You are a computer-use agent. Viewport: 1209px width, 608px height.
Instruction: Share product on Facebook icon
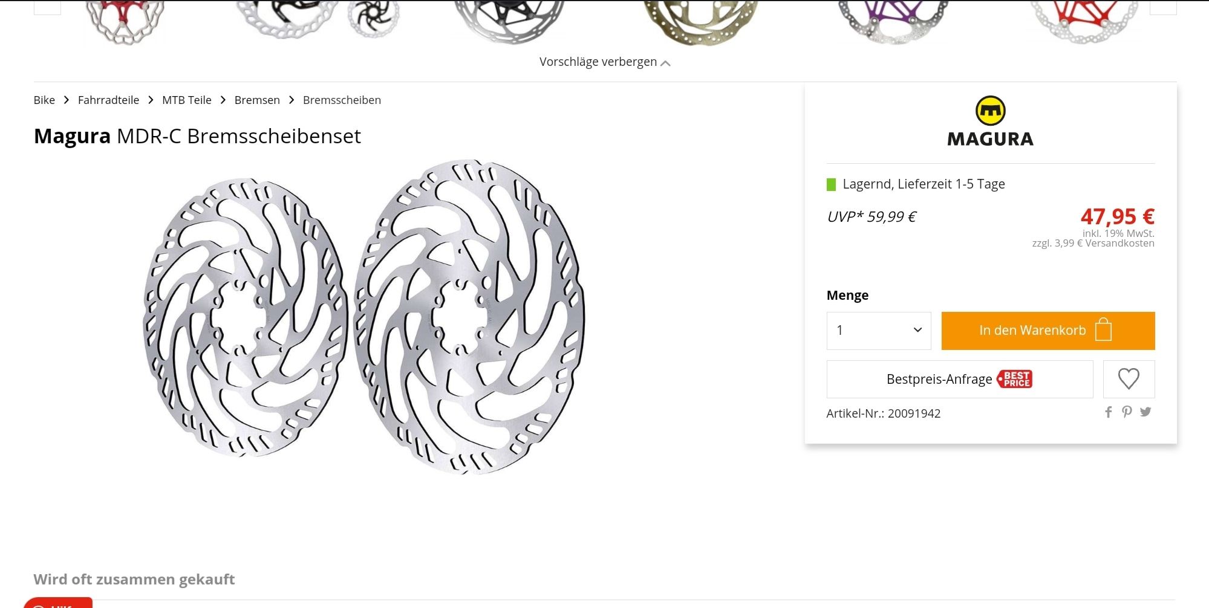1108,412
